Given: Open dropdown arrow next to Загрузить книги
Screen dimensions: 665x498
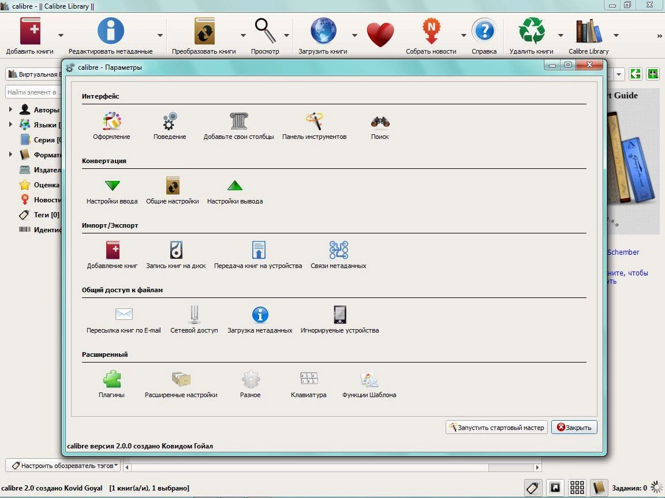Looking at the screenshot, I should coord(354,35).
